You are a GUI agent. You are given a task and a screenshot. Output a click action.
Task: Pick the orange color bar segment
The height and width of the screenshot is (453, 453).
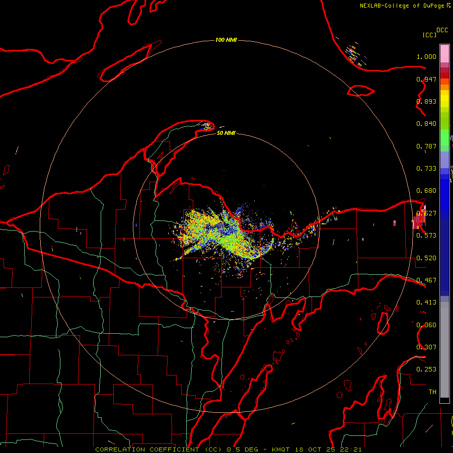(x=444, y=87)
